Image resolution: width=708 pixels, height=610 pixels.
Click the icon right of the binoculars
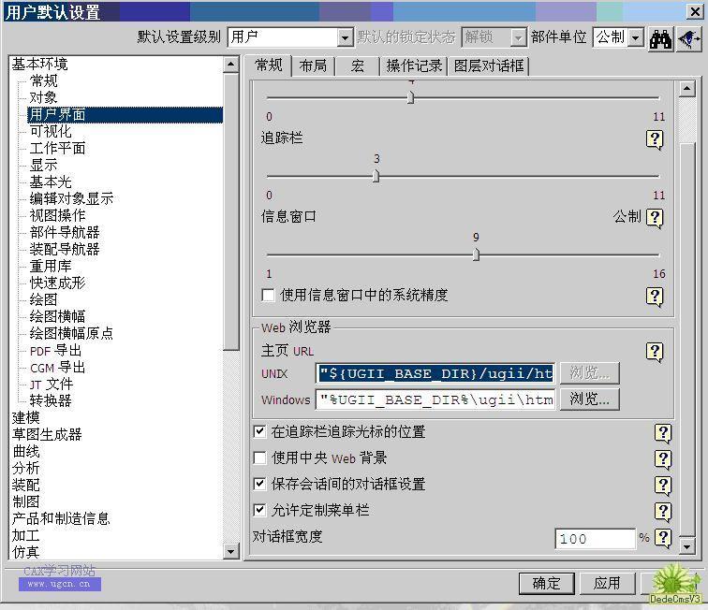pos(688,38)
